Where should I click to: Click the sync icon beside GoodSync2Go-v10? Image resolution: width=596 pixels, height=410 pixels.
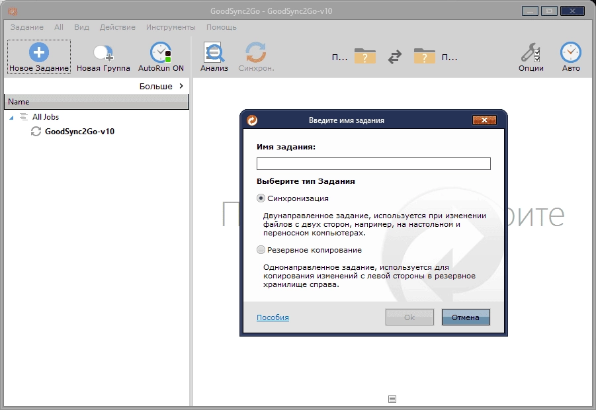[36, 132]
